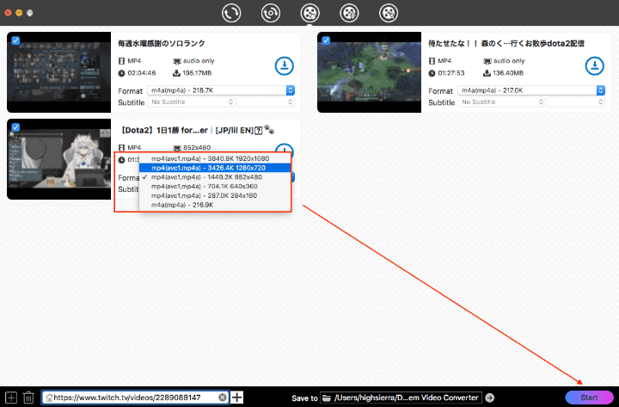Open Format dropdown showing m4a(mp4a) - 218.7K
Viewport: 619px width, 407px height.
221,90
